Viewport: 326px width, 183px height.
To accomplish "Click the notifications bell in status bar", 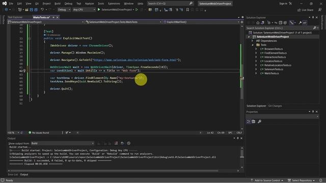I will (321, 180).
